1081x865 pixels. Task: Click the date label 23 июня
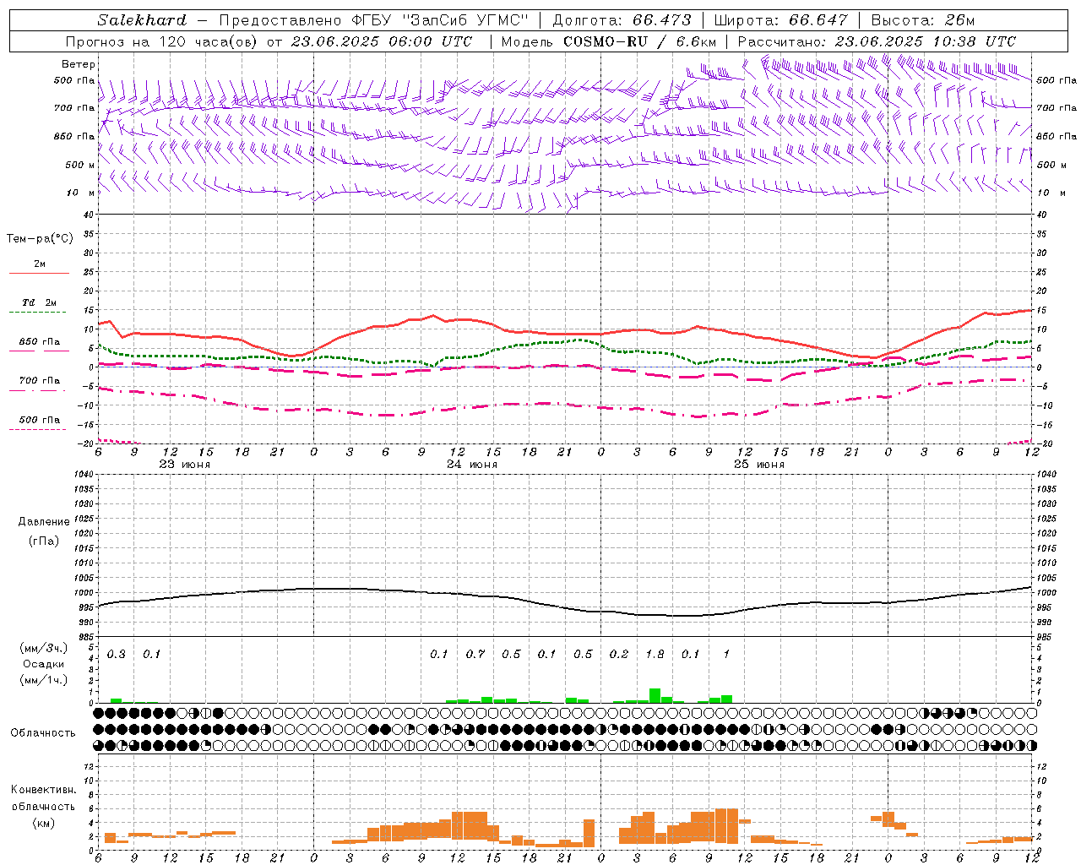point(185,465)
